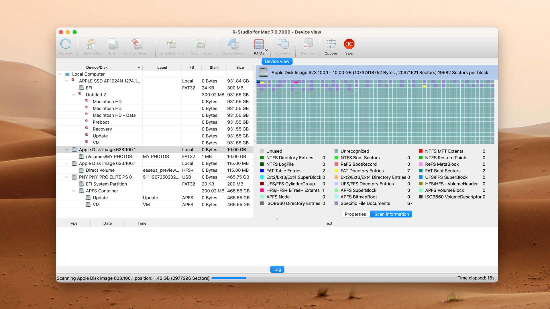
Task: Click the Size column header
Action: tap(240, 68)
